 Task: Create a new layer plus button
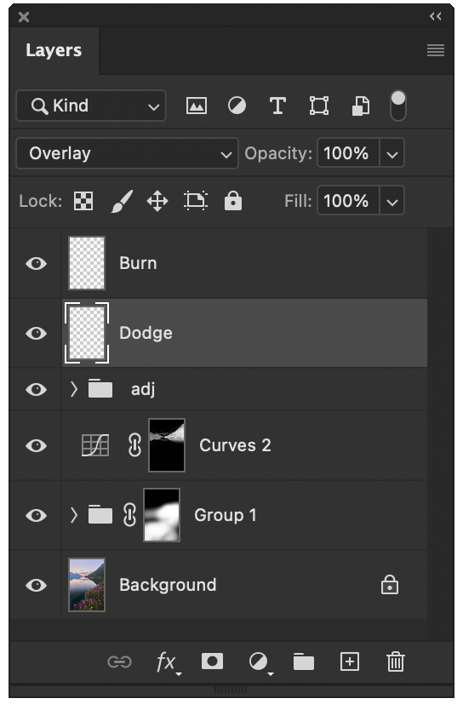coord(350,661)
